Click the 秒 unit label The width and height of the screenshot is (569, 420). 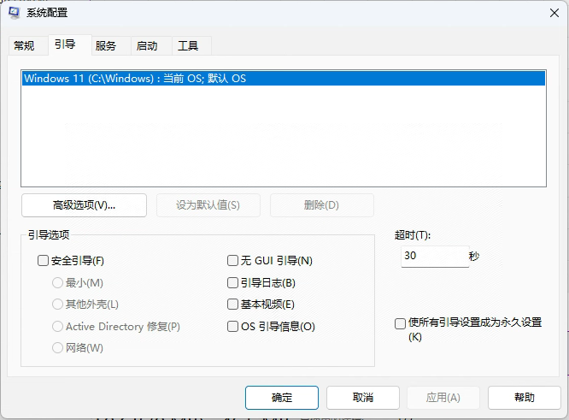point(474,256)
